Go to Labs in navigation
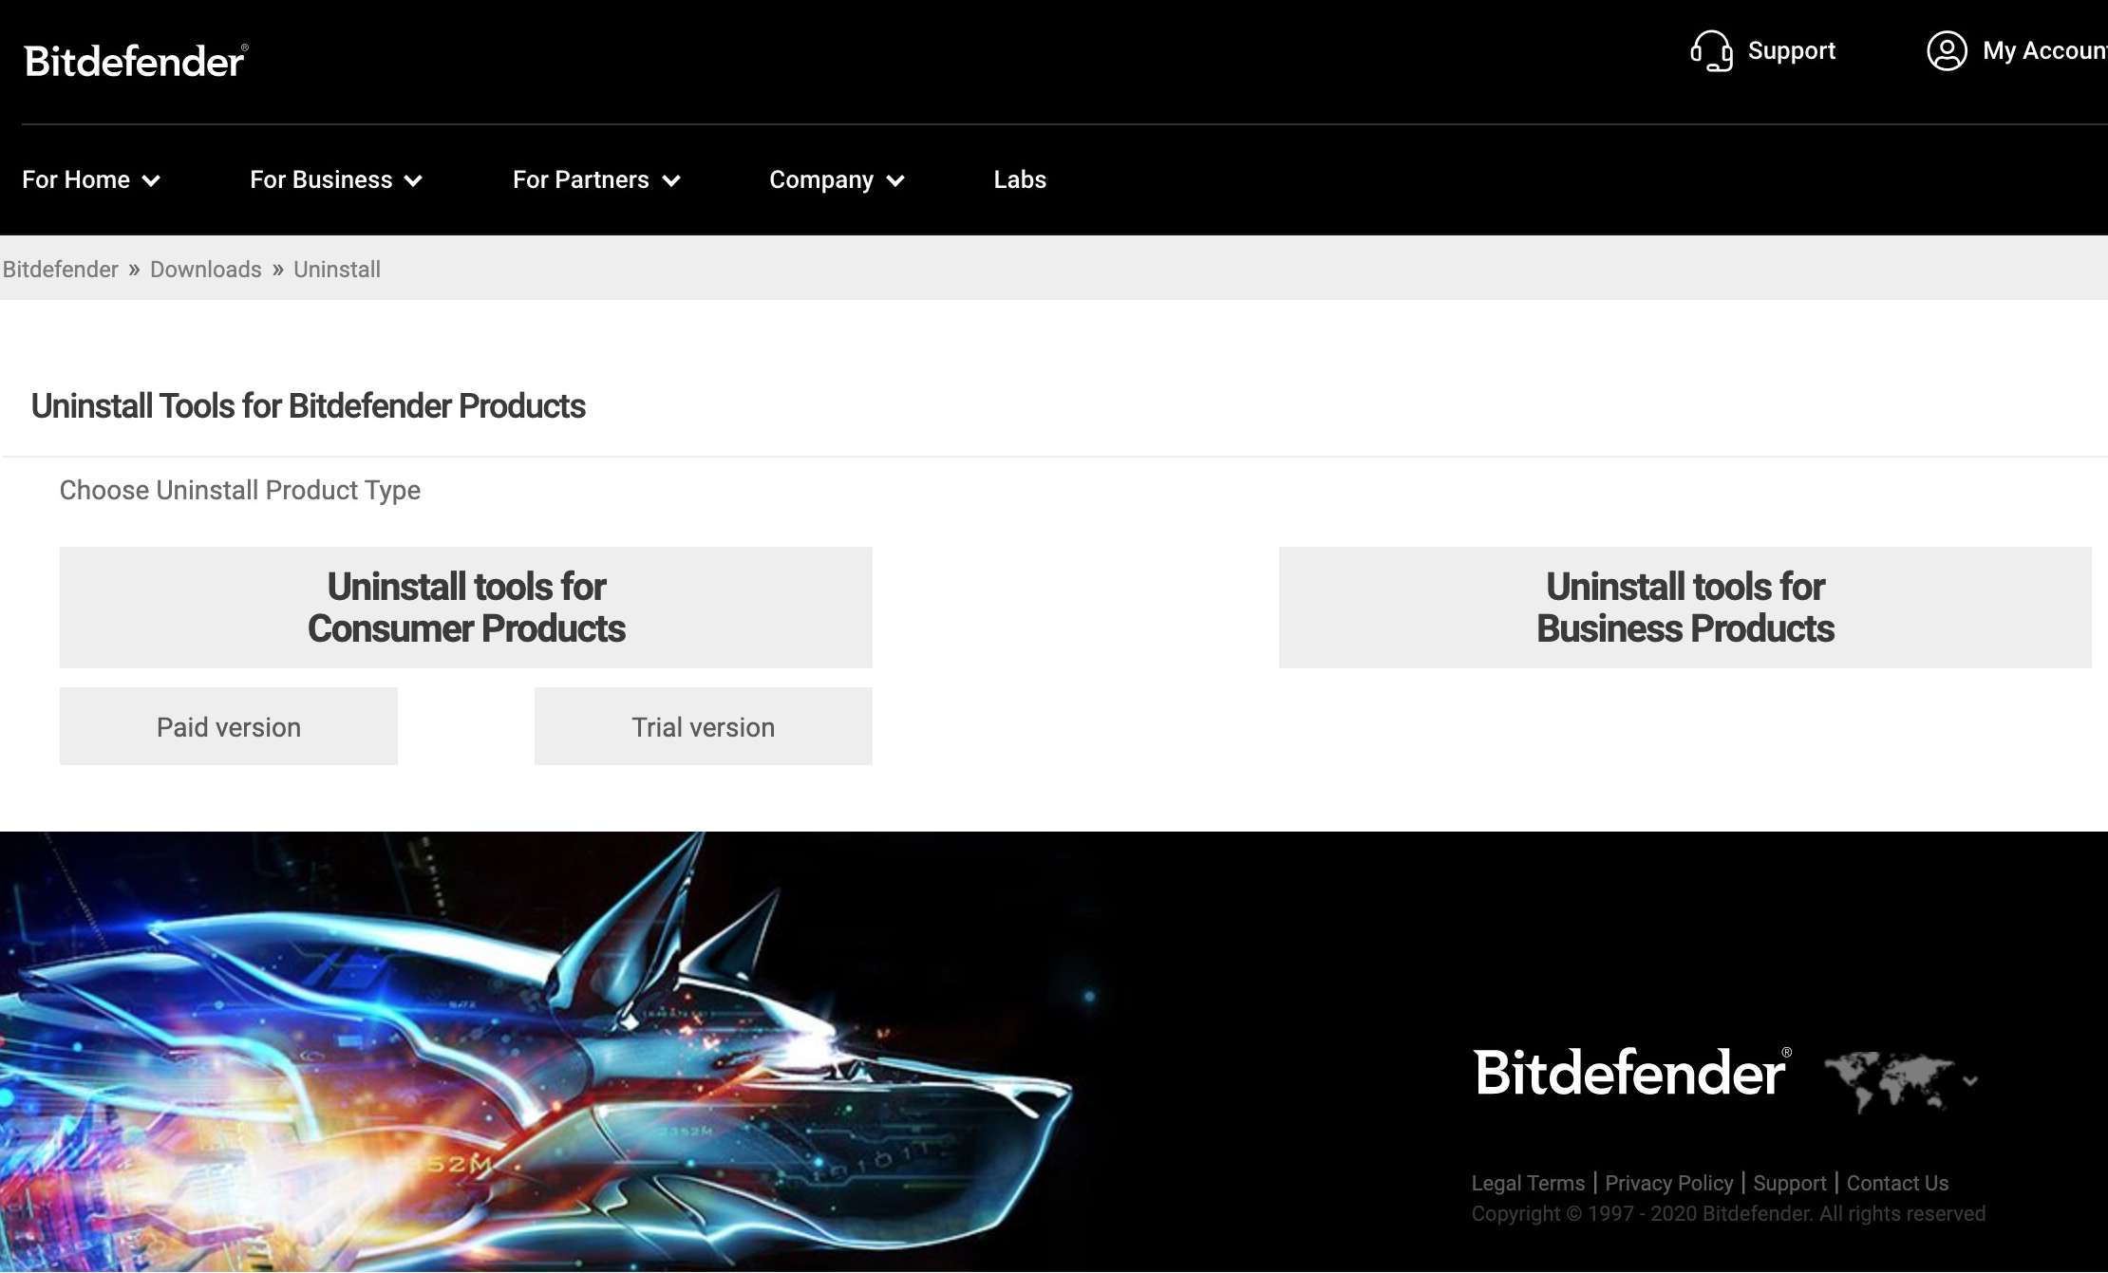 coord(1020,180)
